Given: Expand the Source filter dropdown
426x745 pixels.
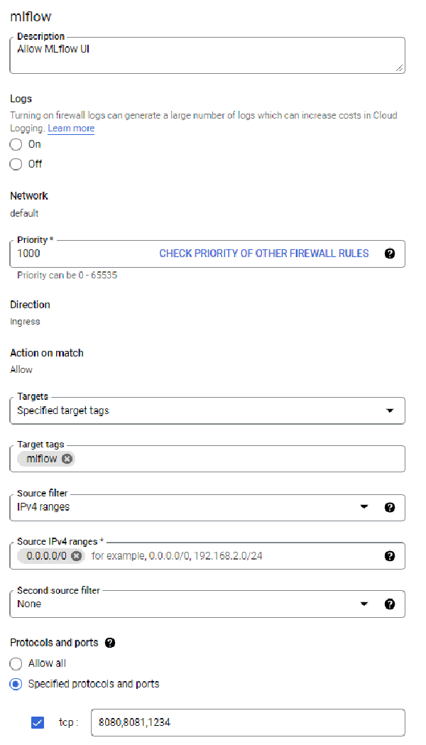Looking at the screenshot, I should [365, 507].
